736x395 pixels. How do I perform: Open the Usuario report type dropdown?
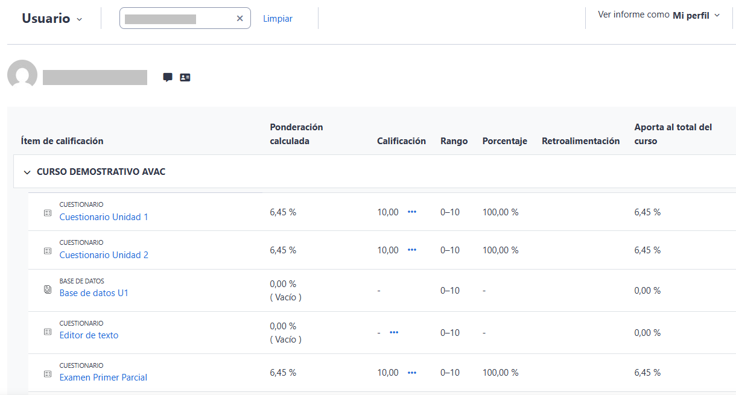coord(52,19)
